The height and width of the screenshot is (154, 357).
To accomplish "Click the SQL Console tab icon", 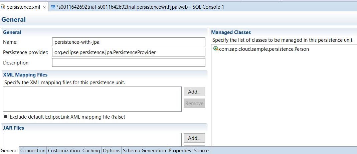I will coord(53,7).
